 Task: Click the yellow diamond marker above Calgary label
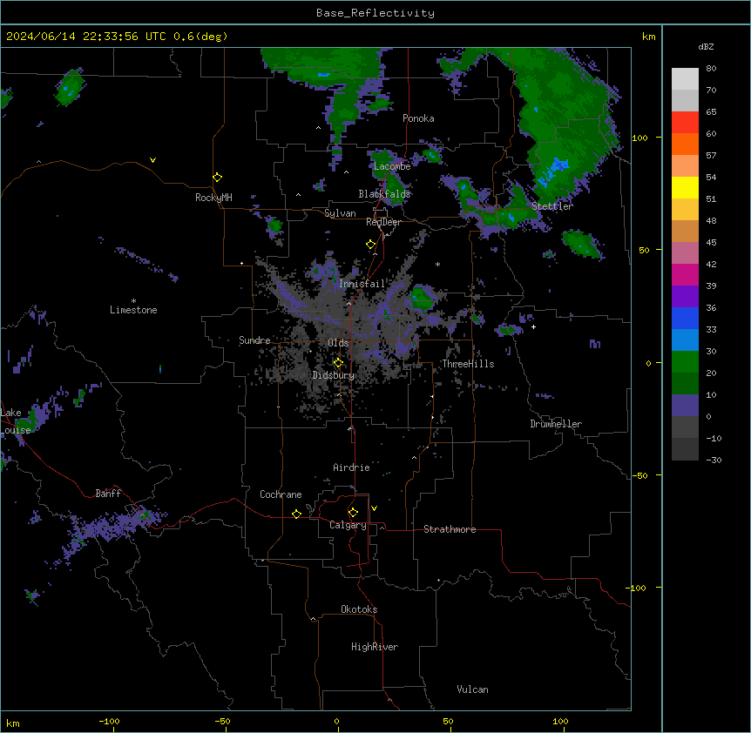353,513
